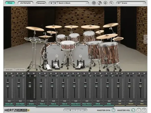This screenshot has height=113, width=151.
Task: Click the L/R Swap button
Action: point(20,70)
